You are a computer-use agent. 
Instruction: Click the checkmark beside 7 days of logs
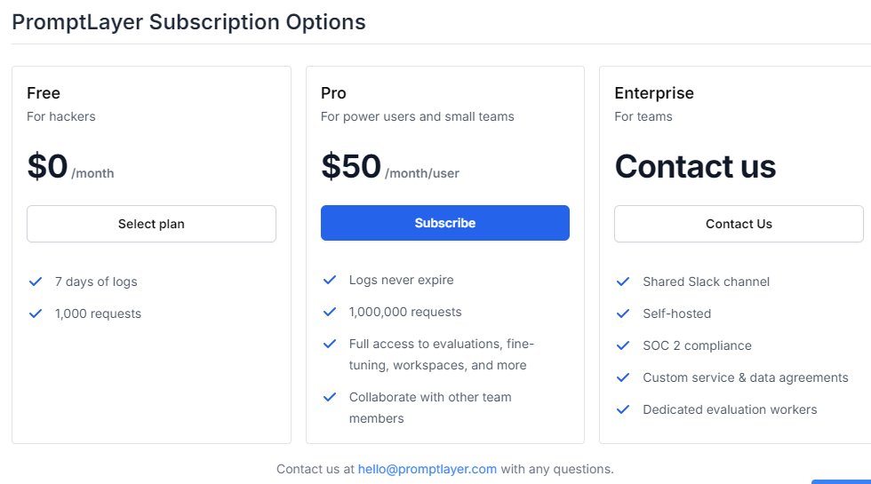pos(36,282)
